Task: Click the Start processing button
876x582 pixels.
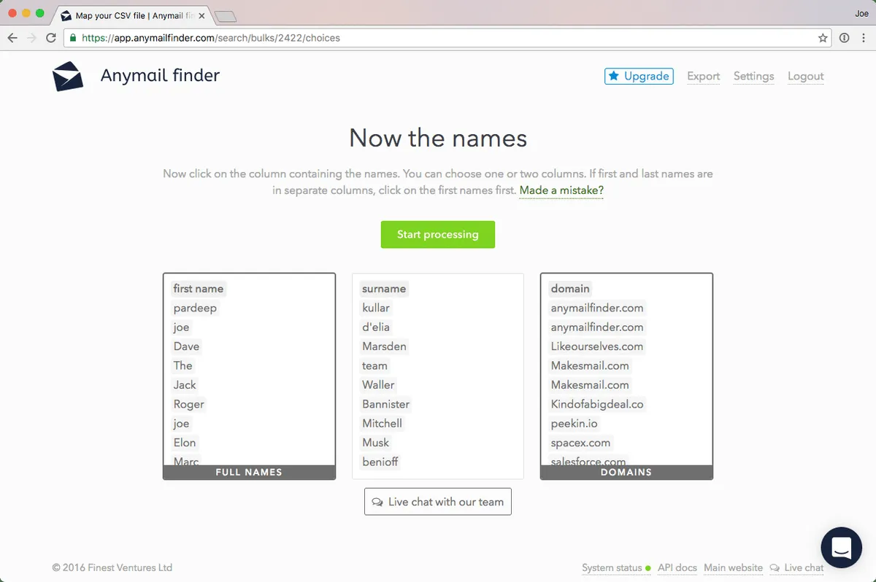Action: pos(438,234)
